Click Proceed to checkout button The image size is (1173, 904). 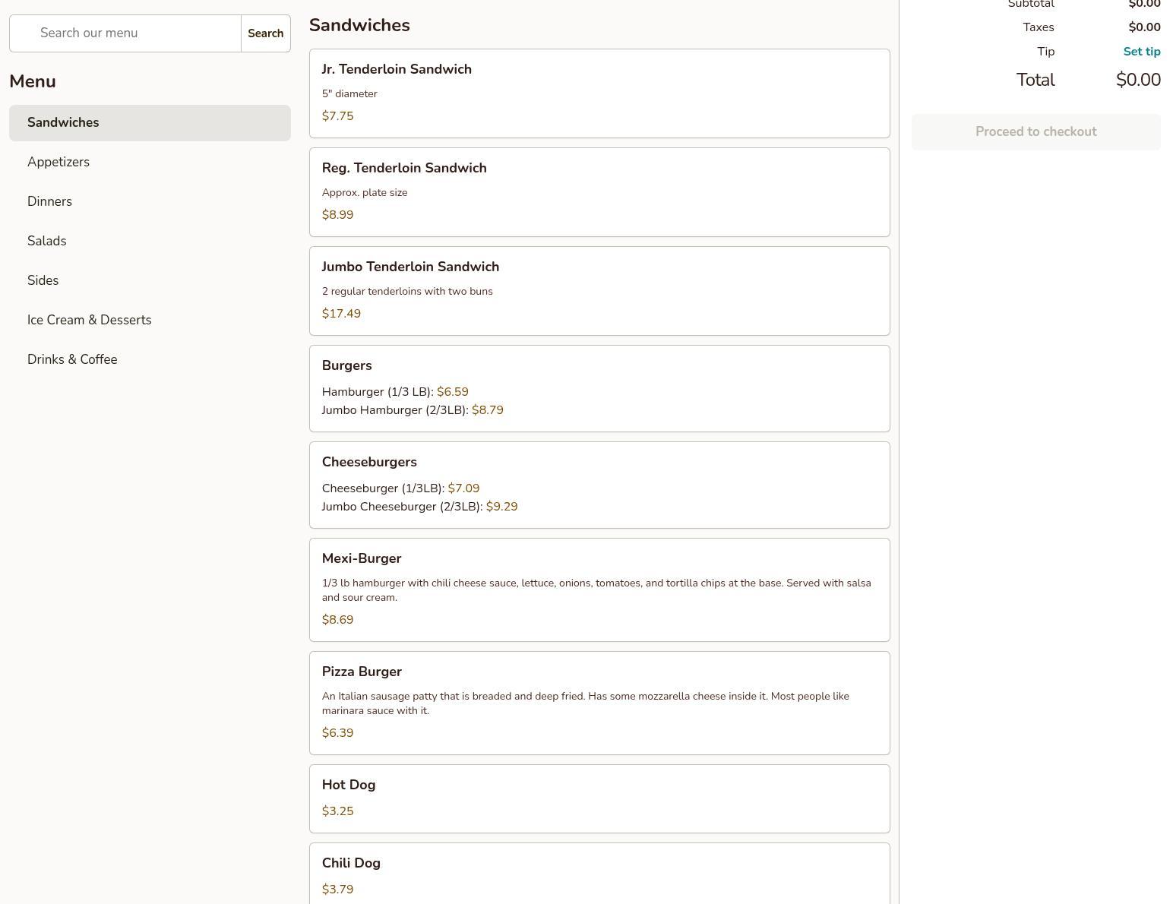pyautogui.click(x=1035, y=132)
